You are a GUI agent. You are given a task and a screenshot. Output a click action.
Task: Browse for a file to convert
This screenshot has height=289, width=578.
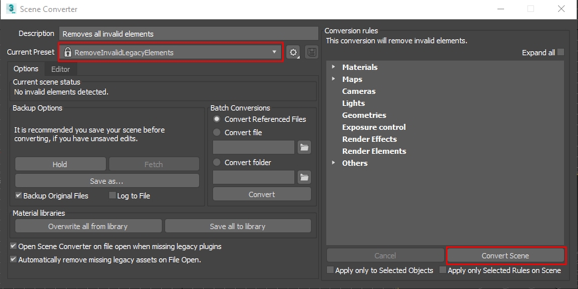pos(304,147)
